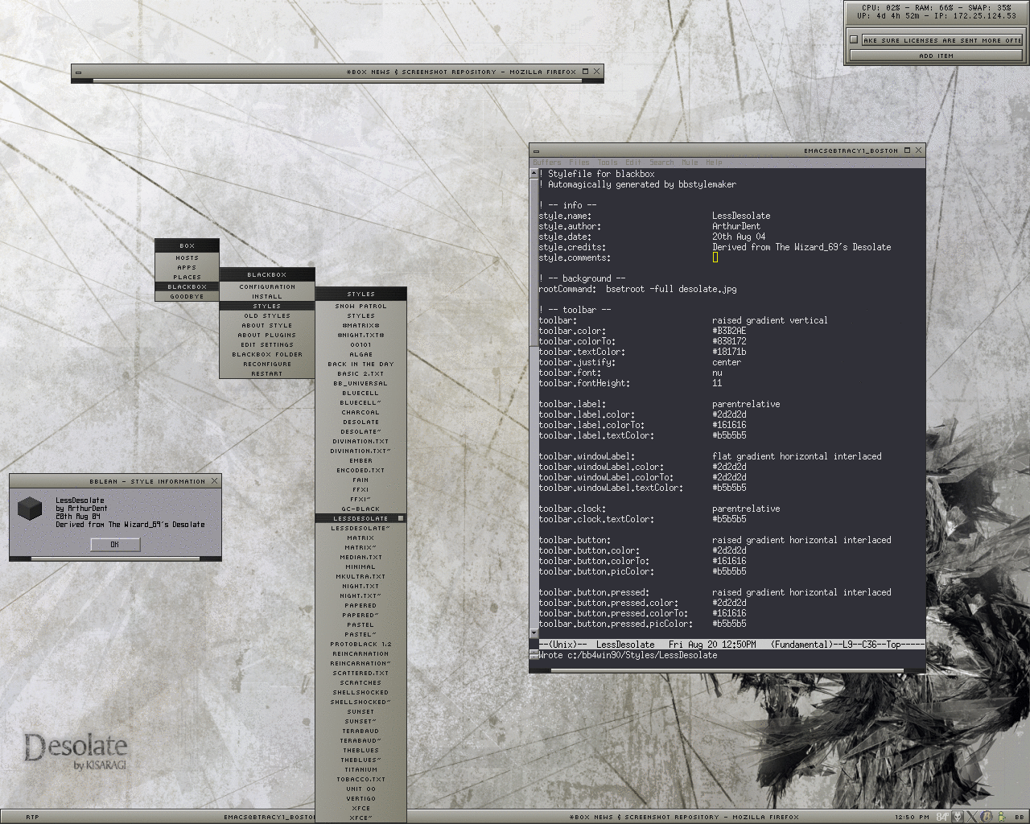Click the 12:50 PM taskbar clock
Screen dimensions: 1030x824
[912, 817]
